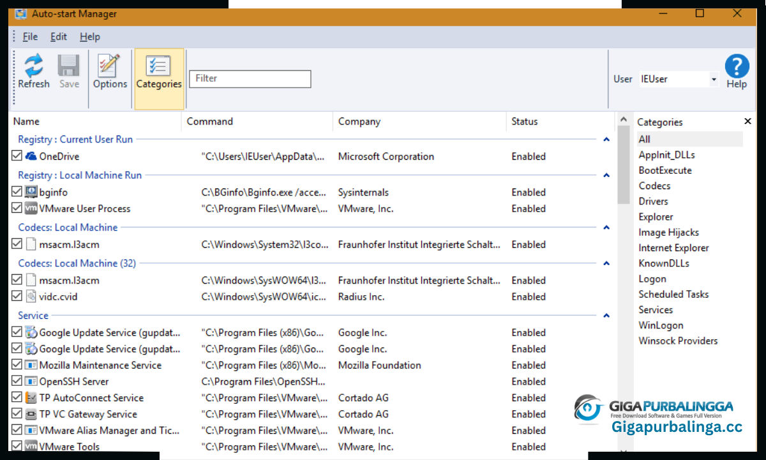Select the KnownDLLs category
This screenshot has height=460, width=766.
point(664,263)
